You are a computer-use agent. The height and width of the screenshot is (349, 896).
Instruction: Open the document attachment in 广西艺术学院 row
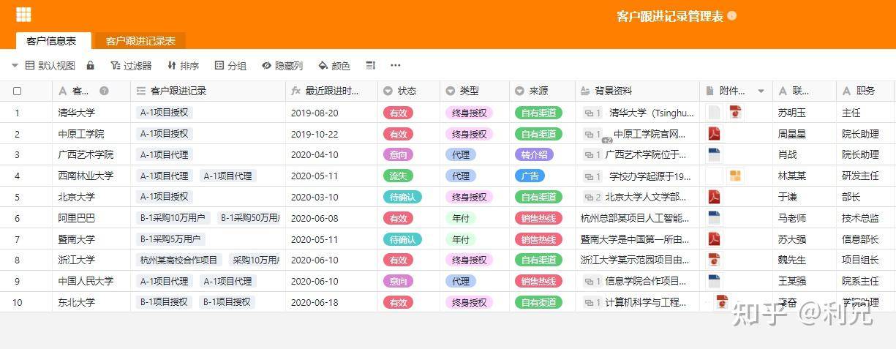[714, 154]
